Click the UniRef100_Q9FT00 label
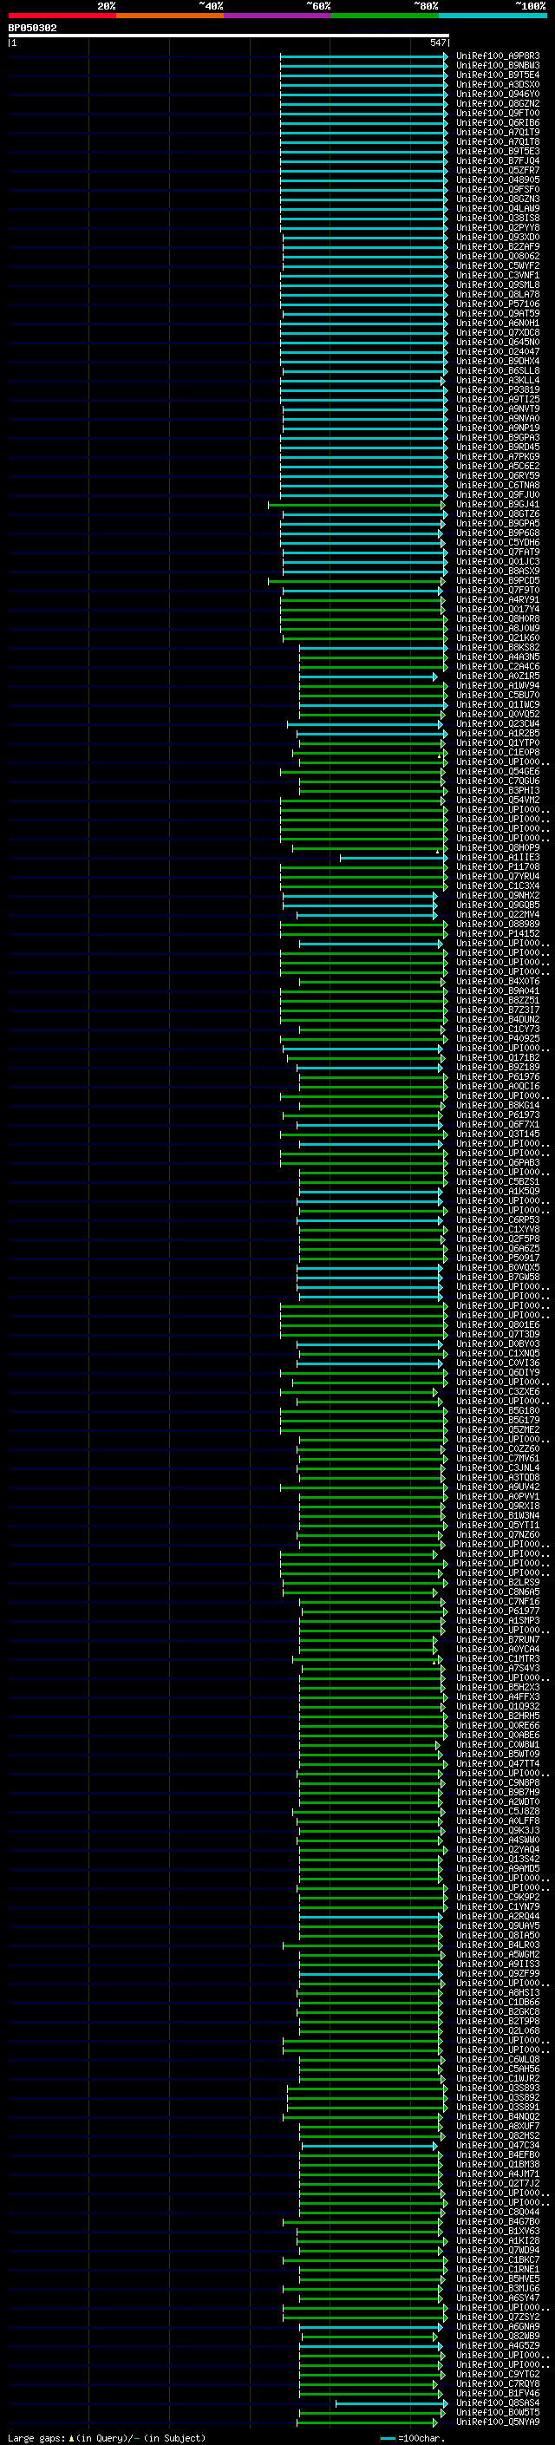555x2445 pixels. coord(497,113)
